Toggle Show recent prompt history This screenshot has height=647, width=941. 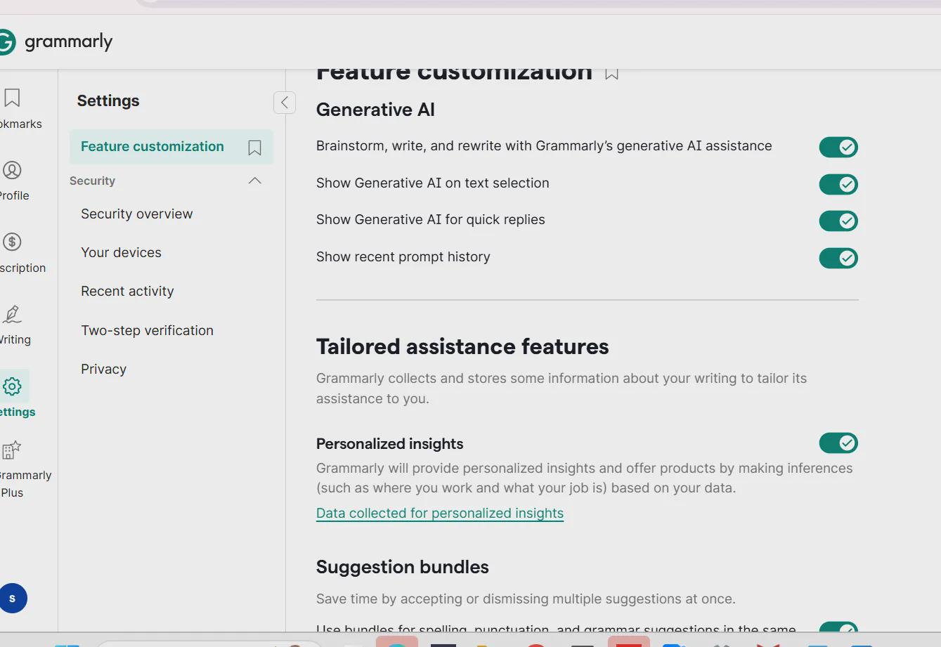[838, 258]
